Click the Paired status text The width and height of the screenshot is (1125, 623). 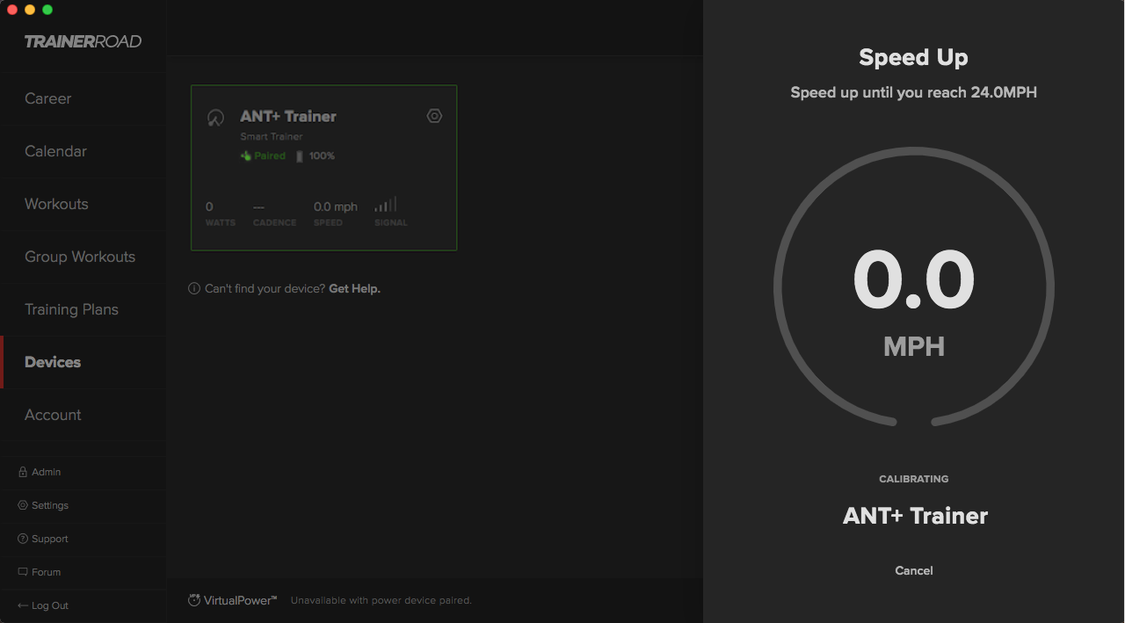pos(270,156)
